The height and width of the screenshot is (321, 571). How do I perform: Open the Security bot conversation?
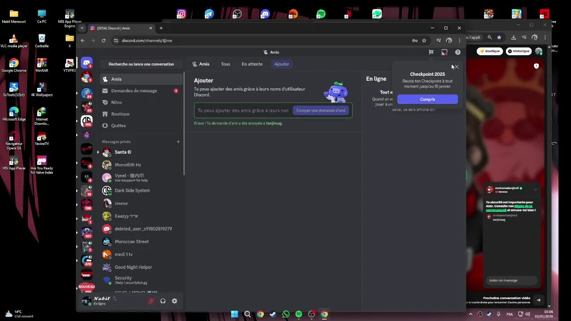(x=141, y=280)
